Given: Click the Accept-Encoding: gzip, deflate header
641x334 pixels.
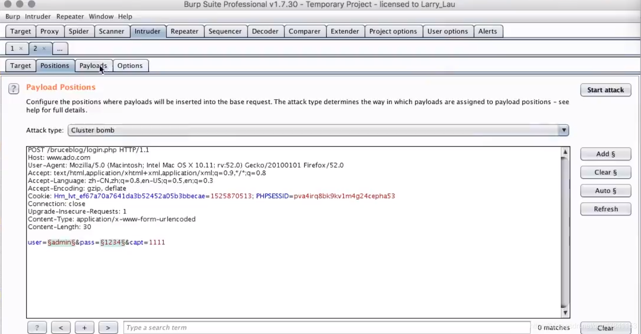Looking at the screenshot, I should coord(77,188).
